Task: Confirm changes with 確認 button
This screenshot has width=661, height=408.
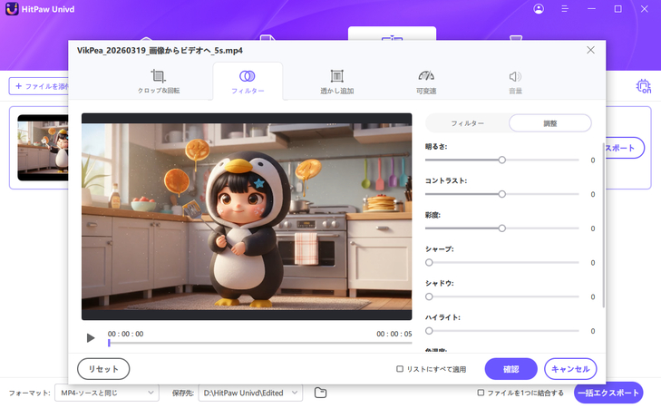Action: pyautogui.click(x=510, y=369)
